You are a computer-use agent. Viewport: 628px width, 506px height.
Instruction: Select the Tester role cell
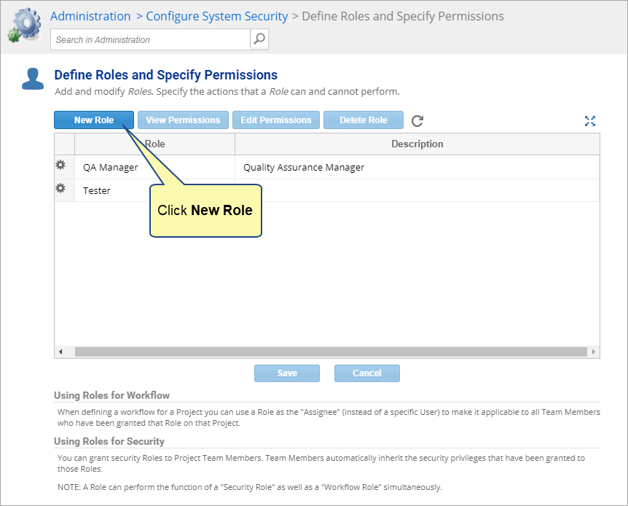click(154, 190)
